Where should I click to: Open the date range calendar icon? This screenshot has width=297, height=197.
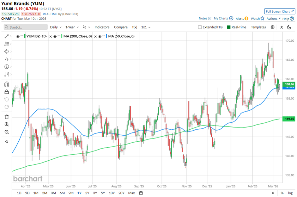(141, 193)
